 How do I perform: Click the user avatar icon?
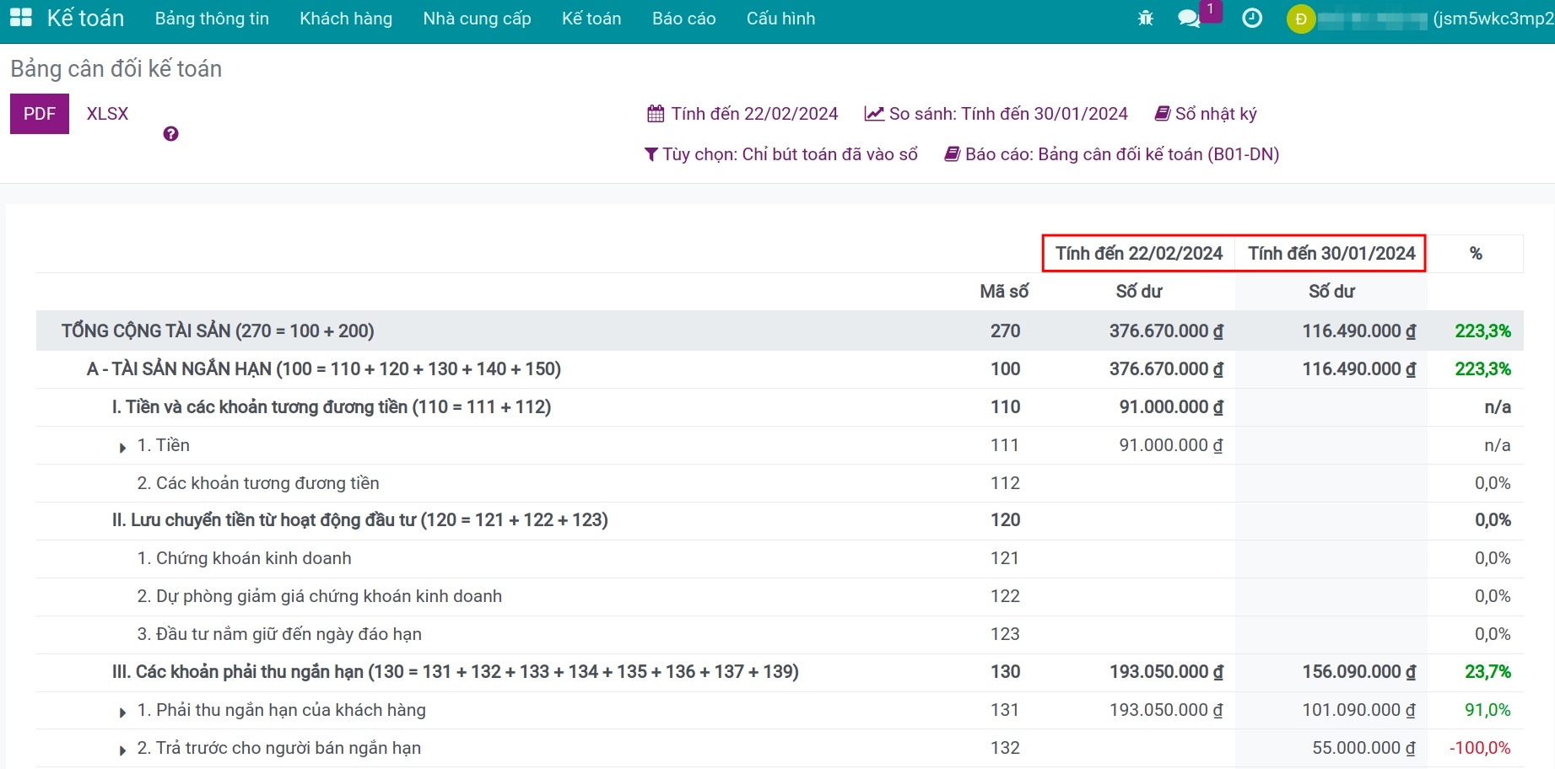click(x=1300, y=19)
